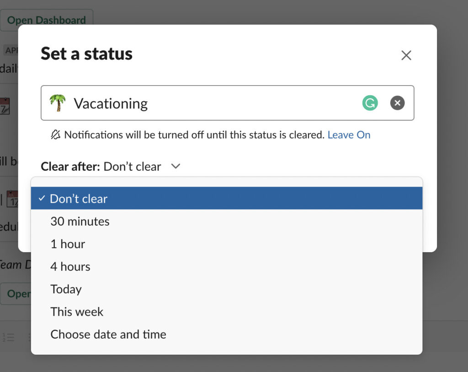This screenshot has height=372, width=468.
Task: Click the muted notifications bell icon
Action: pos(55,135)
